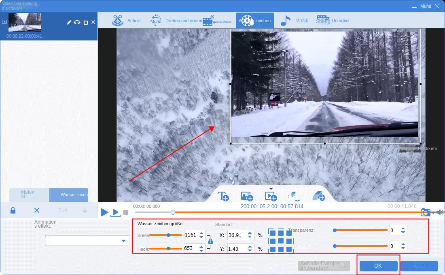
Task: Increase the Transparenz value with up arrow
Action: [403, 228]
